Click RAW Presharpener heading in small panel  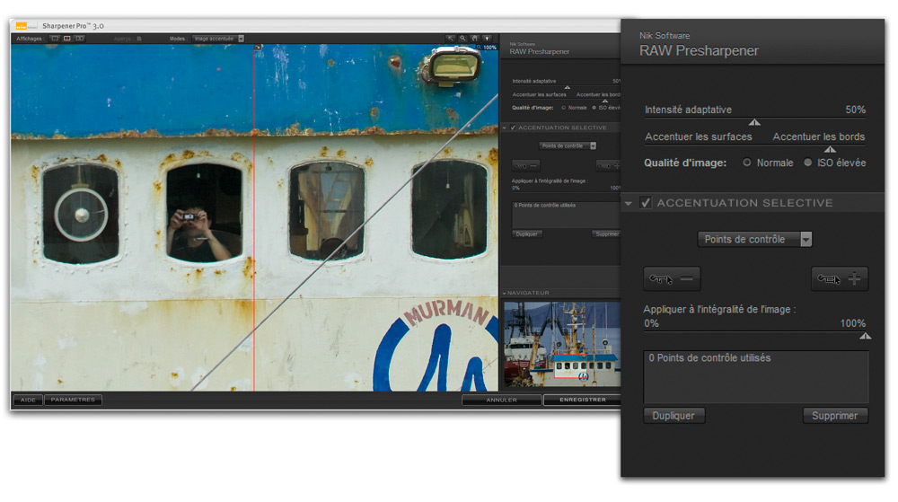pos(540,51)
